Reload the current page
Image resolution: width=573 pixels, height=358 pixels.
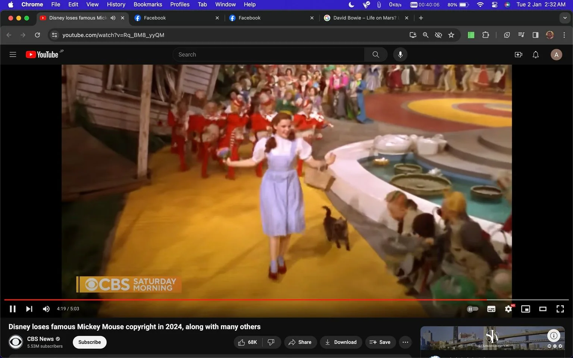coord(37,35)
